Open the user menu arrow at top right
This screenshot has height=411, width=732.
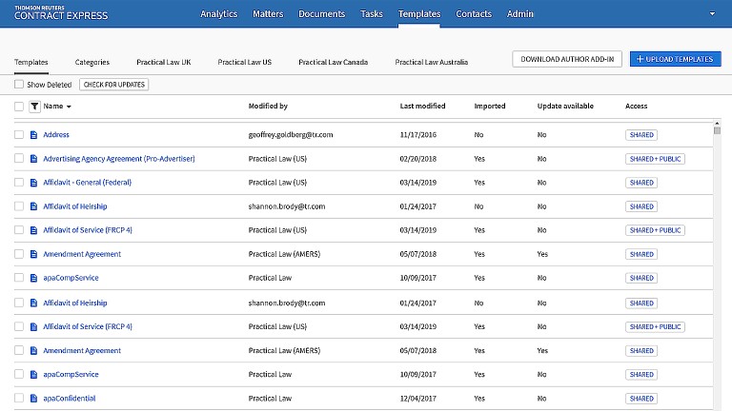point(712,14)
